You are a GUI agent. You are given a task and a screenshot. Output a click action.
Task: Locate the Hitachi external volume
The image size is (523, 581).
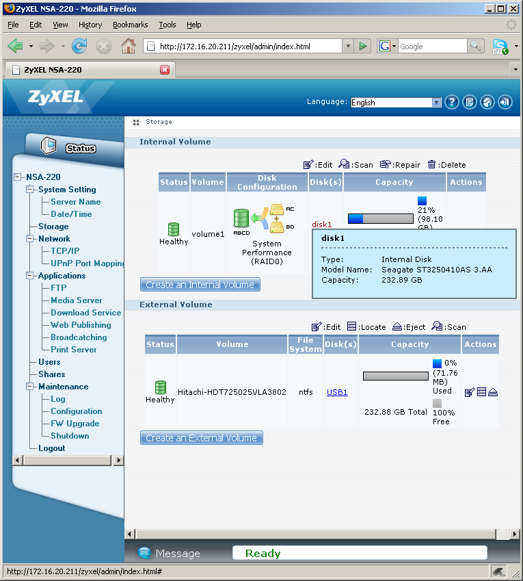click(x=481, y=392)
